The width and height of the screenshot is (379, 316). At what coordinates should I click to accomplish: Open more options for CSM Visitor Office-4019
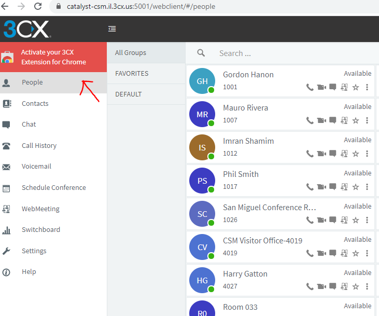pos(367,253)
